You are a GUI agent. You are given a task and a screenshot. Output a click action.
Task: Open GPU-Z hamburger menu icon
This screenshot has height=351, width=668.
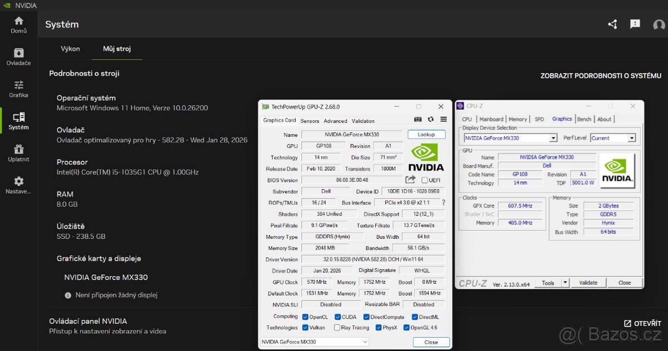tap(444, 120)
